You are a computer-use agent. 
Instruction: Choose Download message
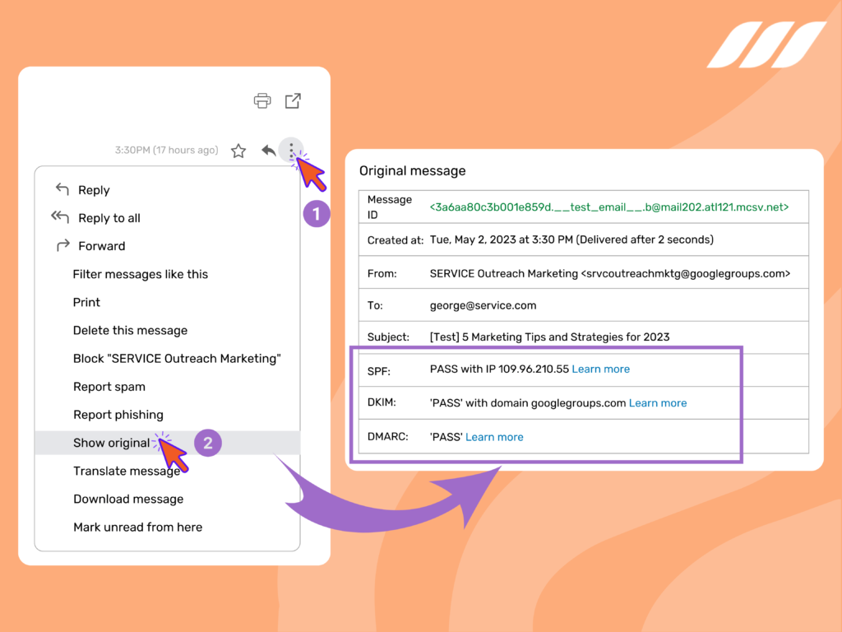pyautogui.click(x=128, y=499)
